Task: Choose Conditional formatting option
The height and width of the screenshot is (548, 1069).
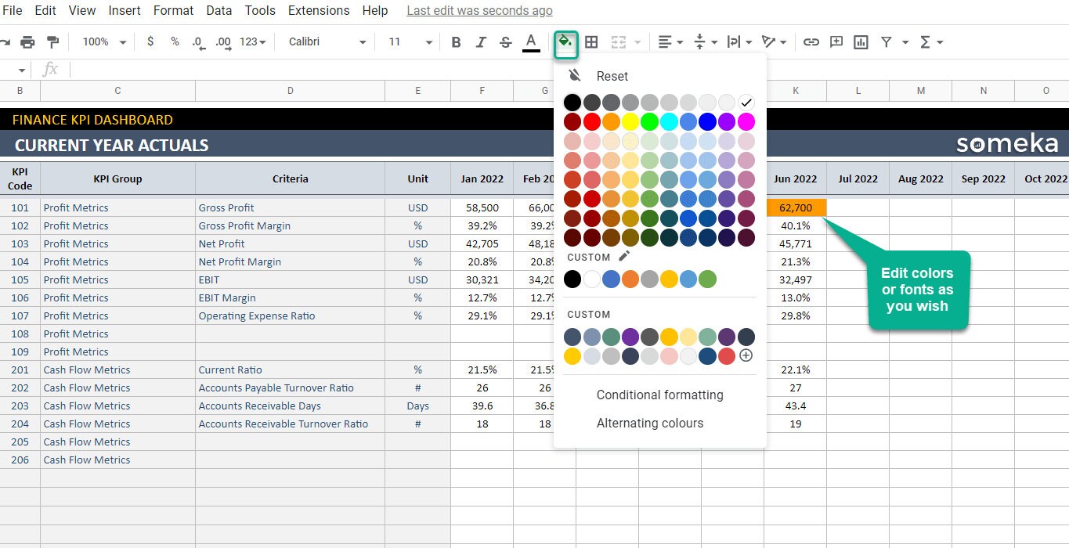Action: 659,395
